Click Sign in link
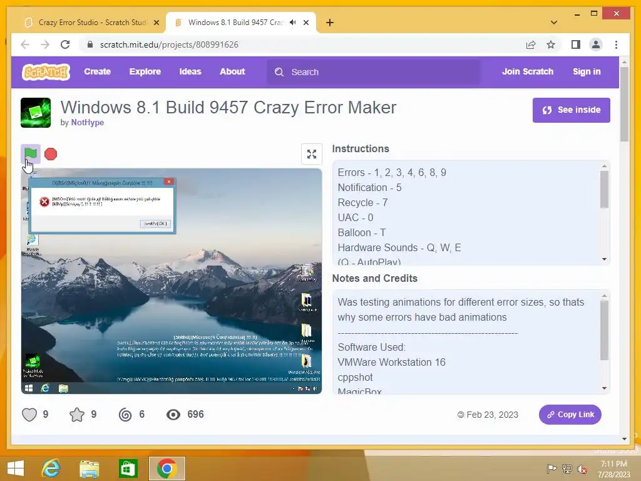Screen dimensions: 641x481 click(587, 71)
